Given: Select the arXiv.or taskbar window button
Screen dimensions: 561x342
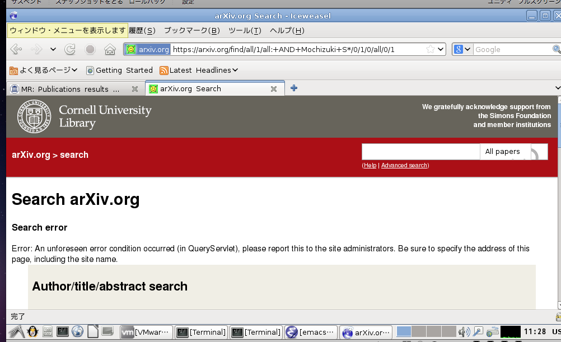Looking at the screenshot, I should (366, 332).
